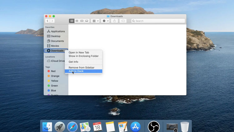Open App Store from the Dock
Screen dimensions: 234x132
point(135,127)
